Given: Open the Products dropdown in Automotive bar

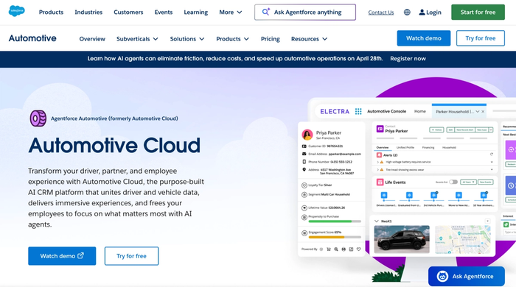Looking at the screenshot, I should [232, 39].
